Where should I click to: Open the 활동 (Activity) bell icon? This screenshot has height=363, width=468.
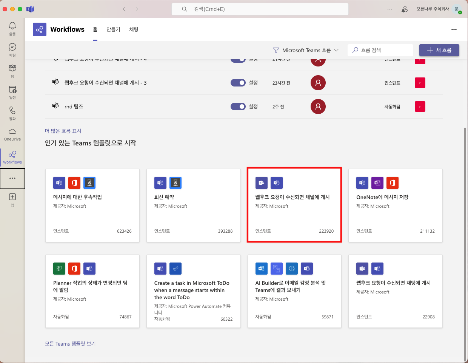[x=12, y=28]
